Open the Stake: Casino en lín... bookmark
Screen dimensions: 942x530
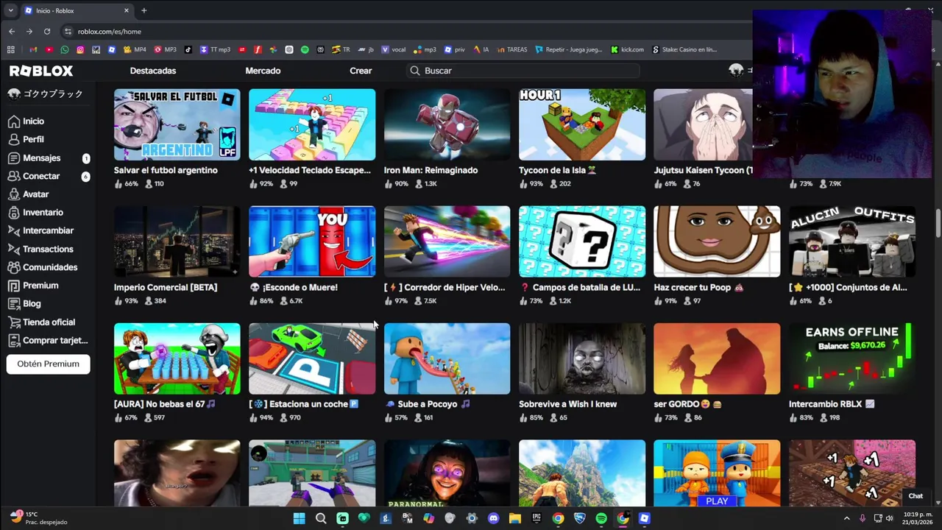[684, 49]
